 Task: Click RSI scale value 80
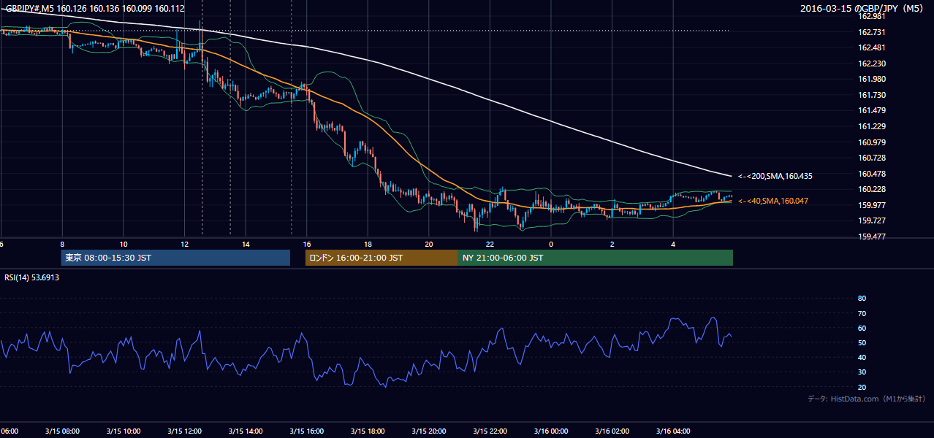pyautogui.click(x=862, y=299)
